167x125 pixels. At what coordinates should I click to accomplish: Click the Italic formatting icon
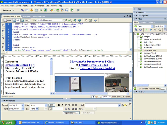pos(62,105)
